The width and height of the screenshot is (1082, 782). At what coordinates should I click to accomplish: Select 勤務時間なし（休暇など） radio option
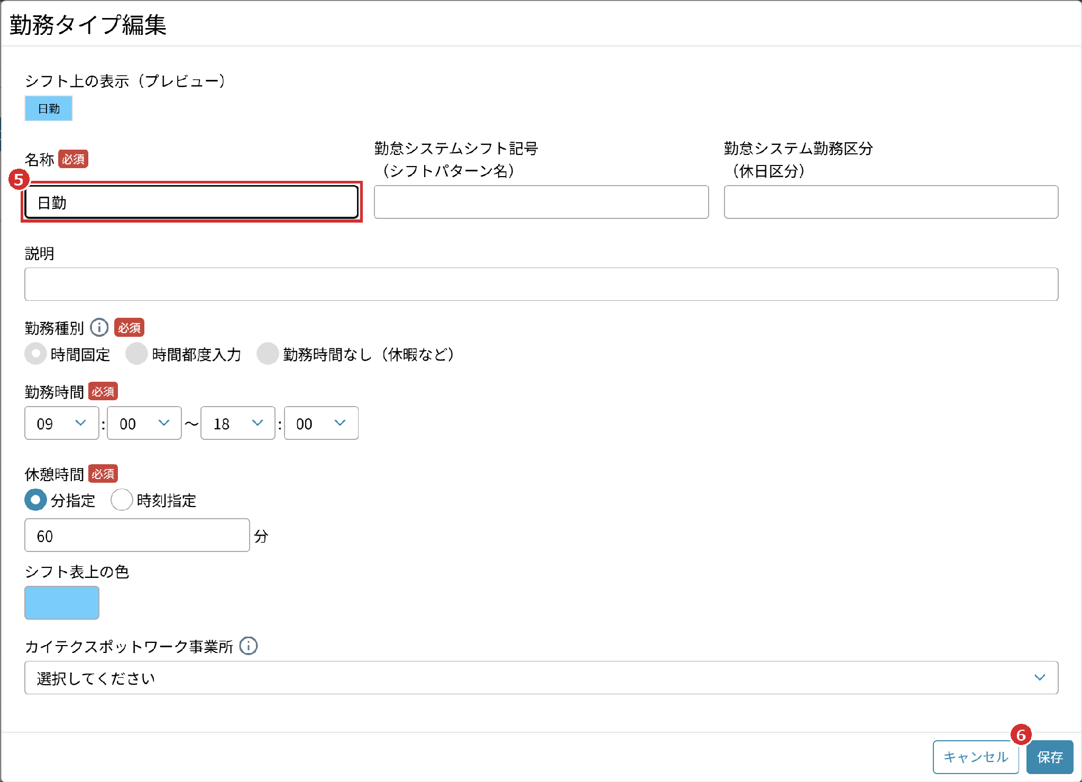tap(268, 354)
